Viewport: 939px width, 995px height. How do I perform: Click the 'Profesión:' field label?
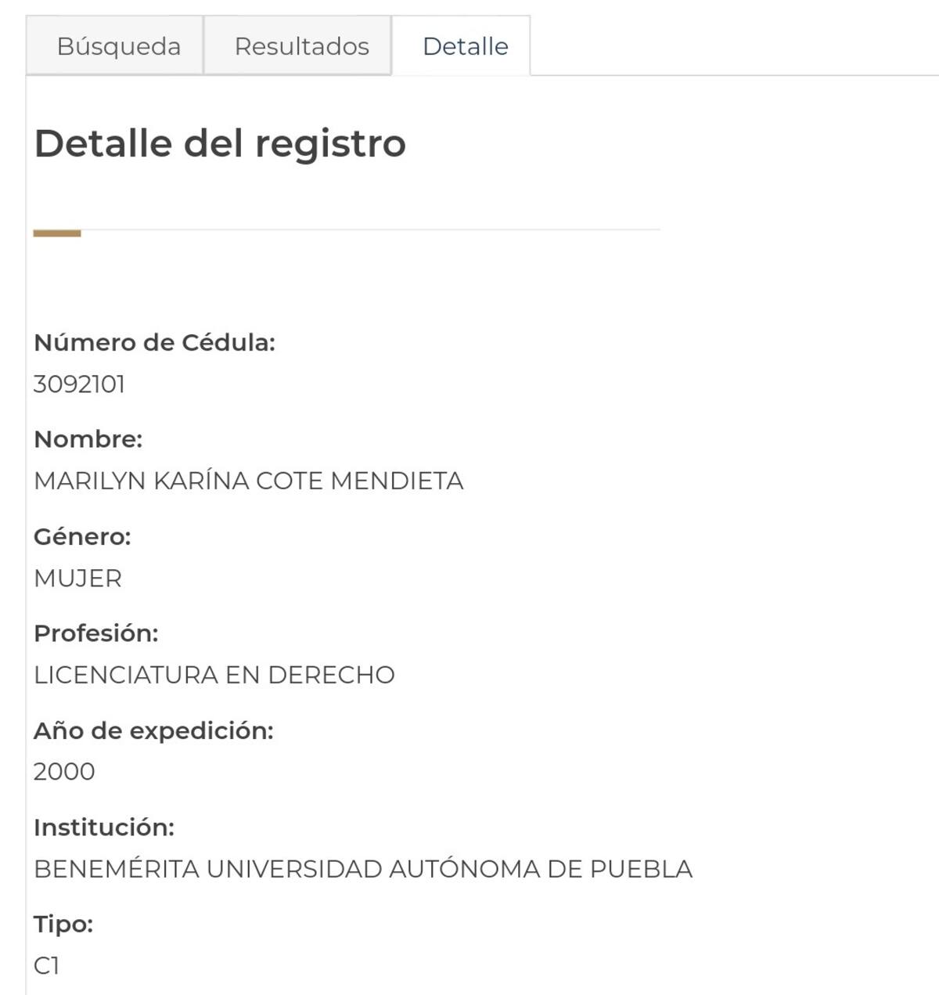tap(95, 633)
